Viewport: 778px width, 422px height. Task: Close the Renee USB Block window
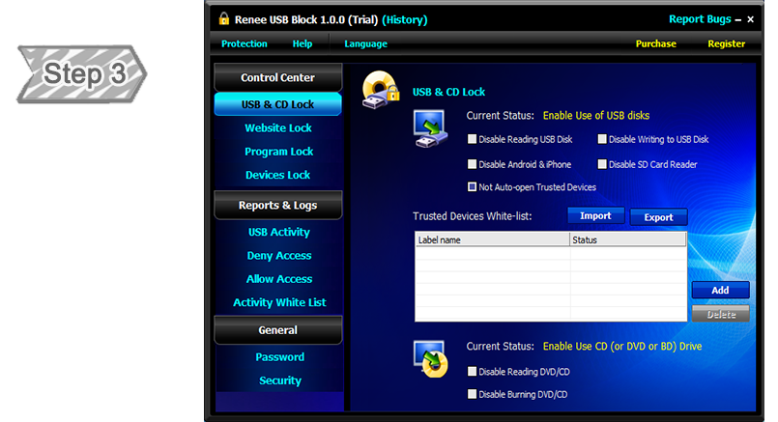[750, 19]
